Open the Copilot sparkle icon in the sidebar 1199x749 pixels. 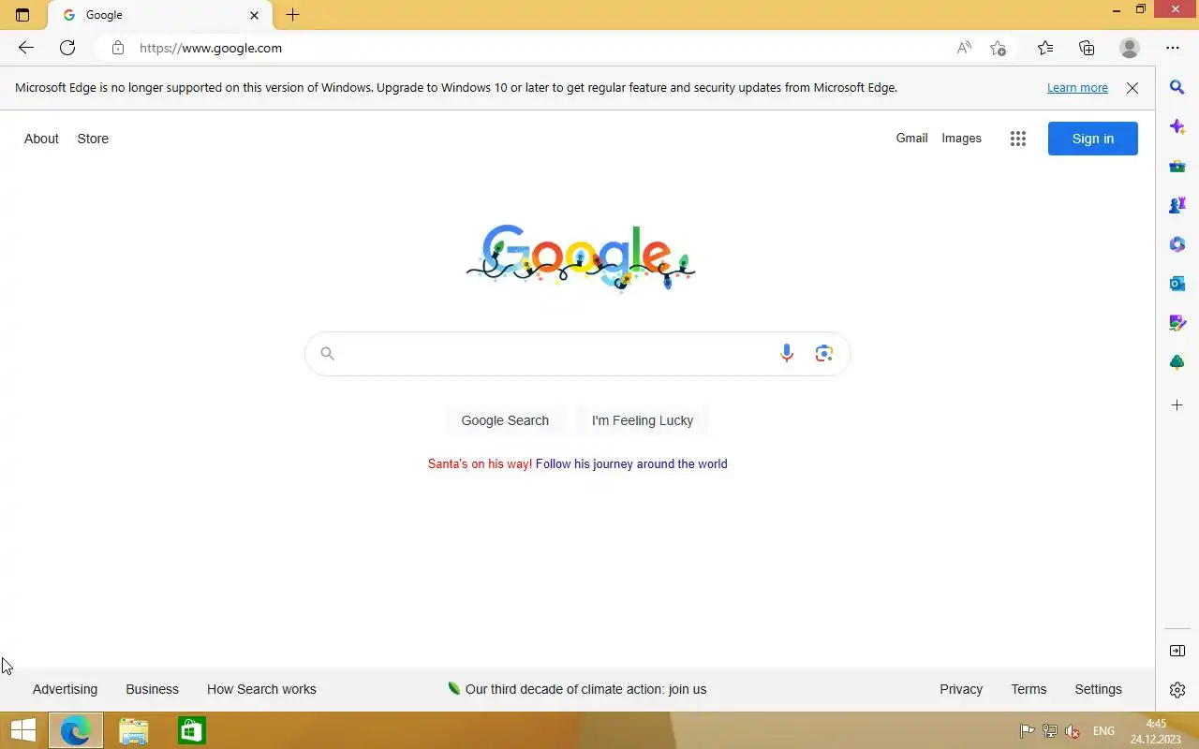1177,126
